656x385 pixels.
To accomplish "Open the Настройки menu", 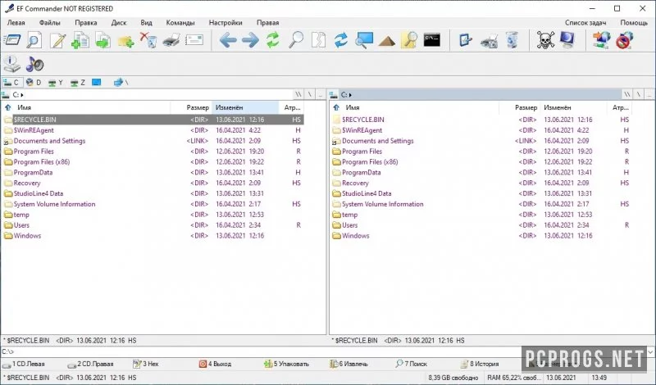I will pos(225,23).
